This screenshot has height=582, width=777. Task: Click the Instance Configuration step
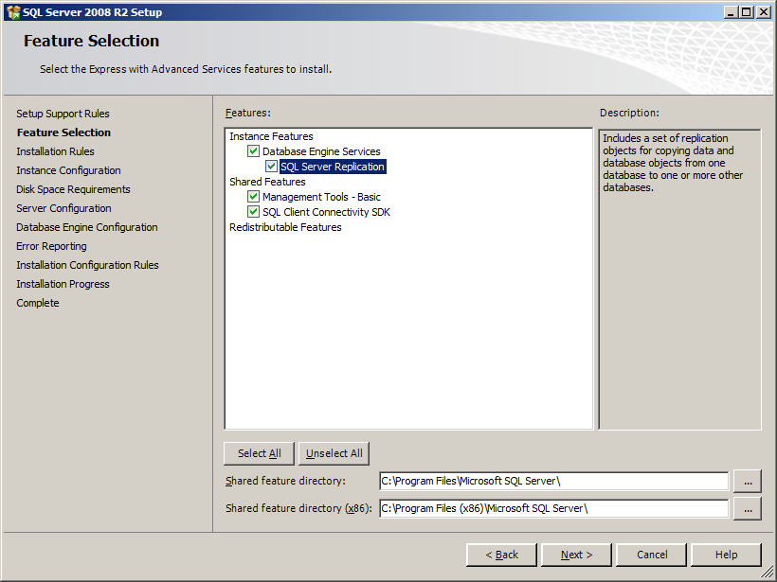pos(68,170)
